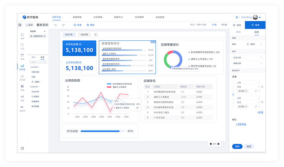Select the 柱形图 bar chart icon

tap(22, 67)
